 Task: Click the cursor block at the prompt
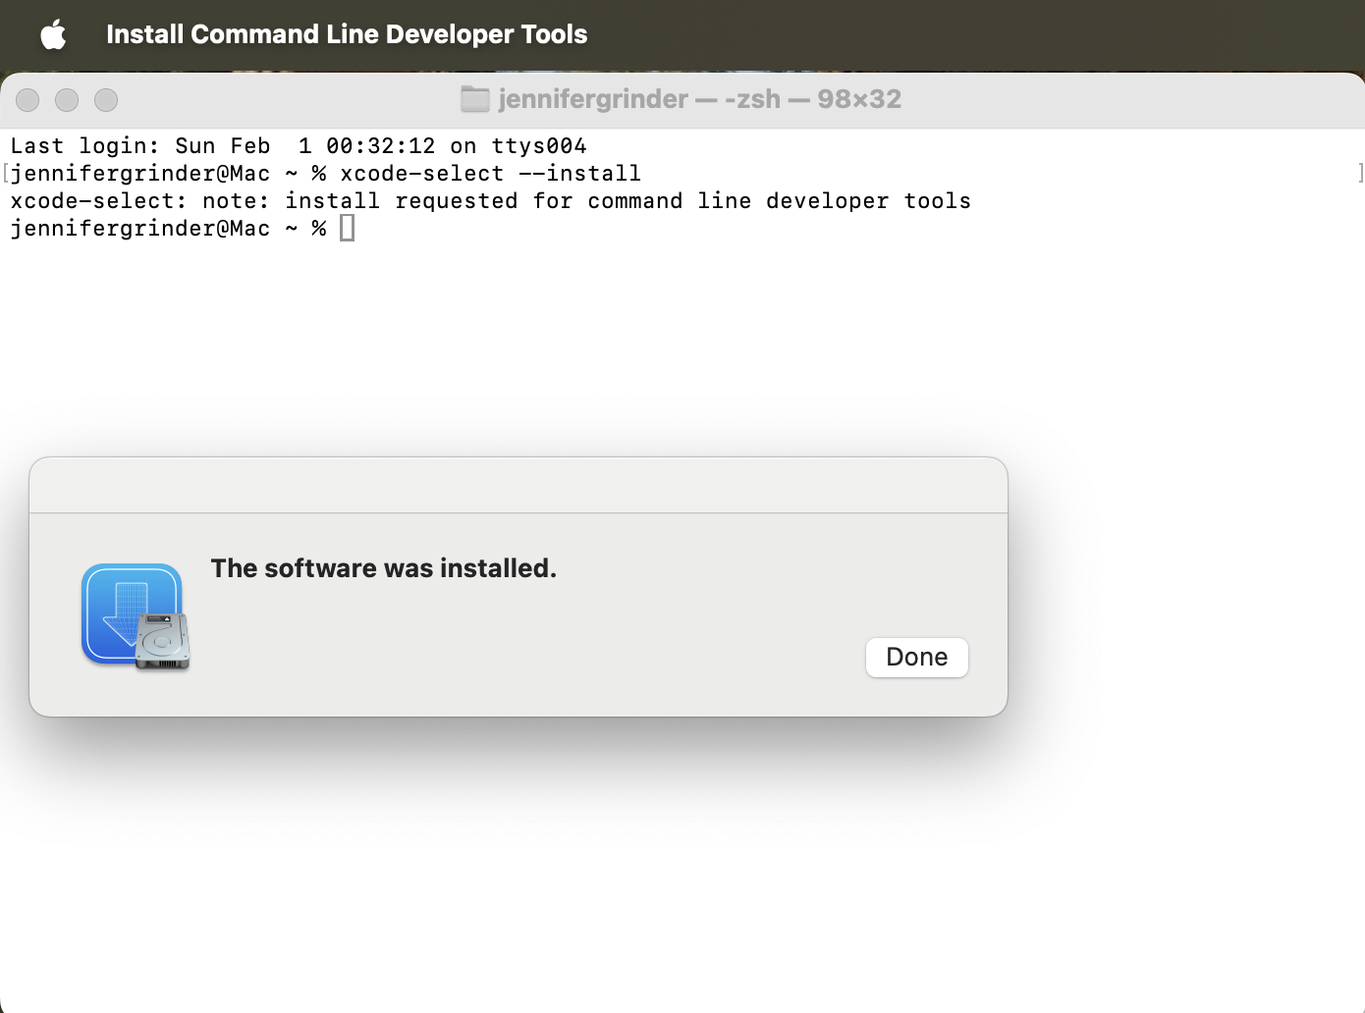coord(347,229)
